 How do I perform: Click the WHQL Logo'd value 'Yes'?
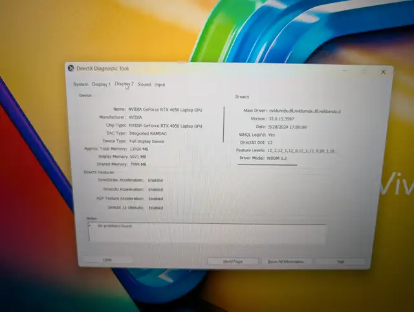coord(272,135)
